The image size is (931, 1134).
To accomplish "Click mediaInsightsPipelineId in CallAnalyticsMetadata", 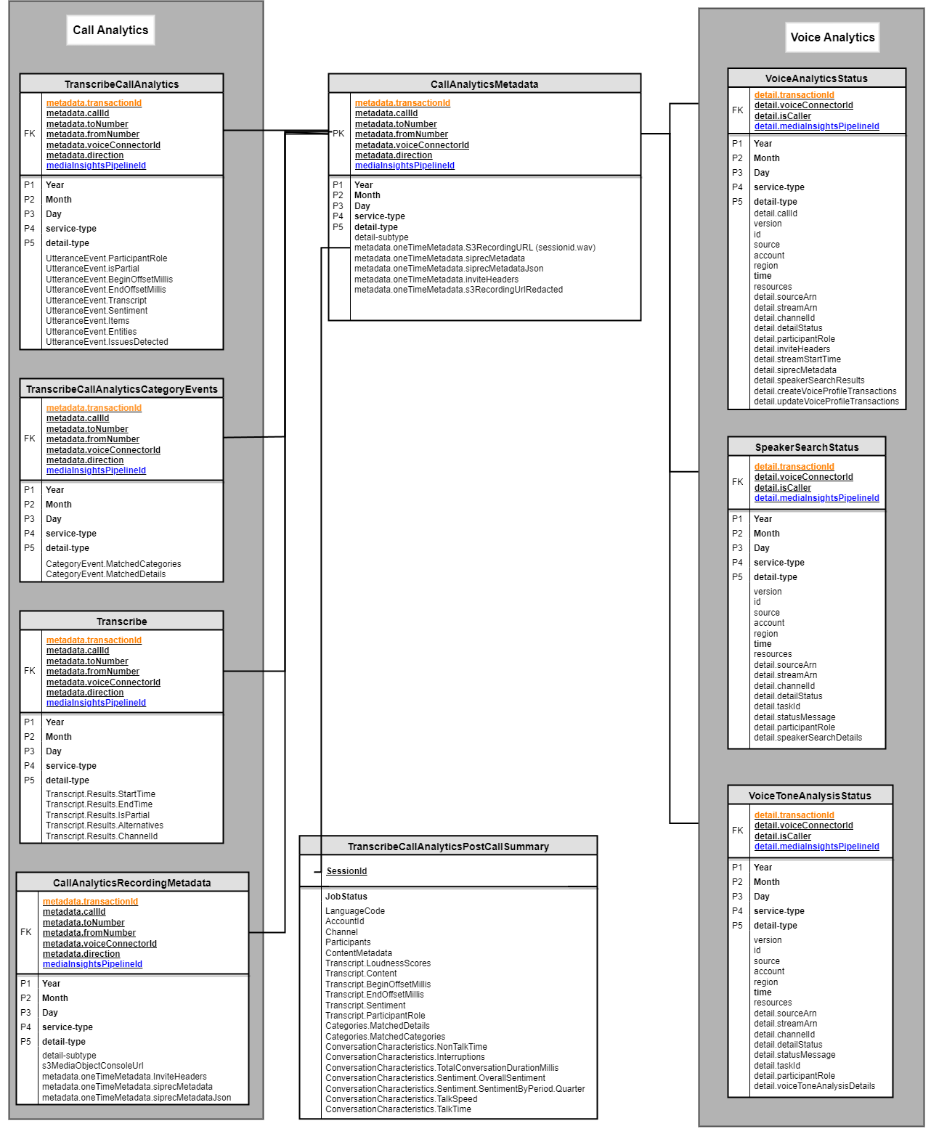I will coord(404,166).
